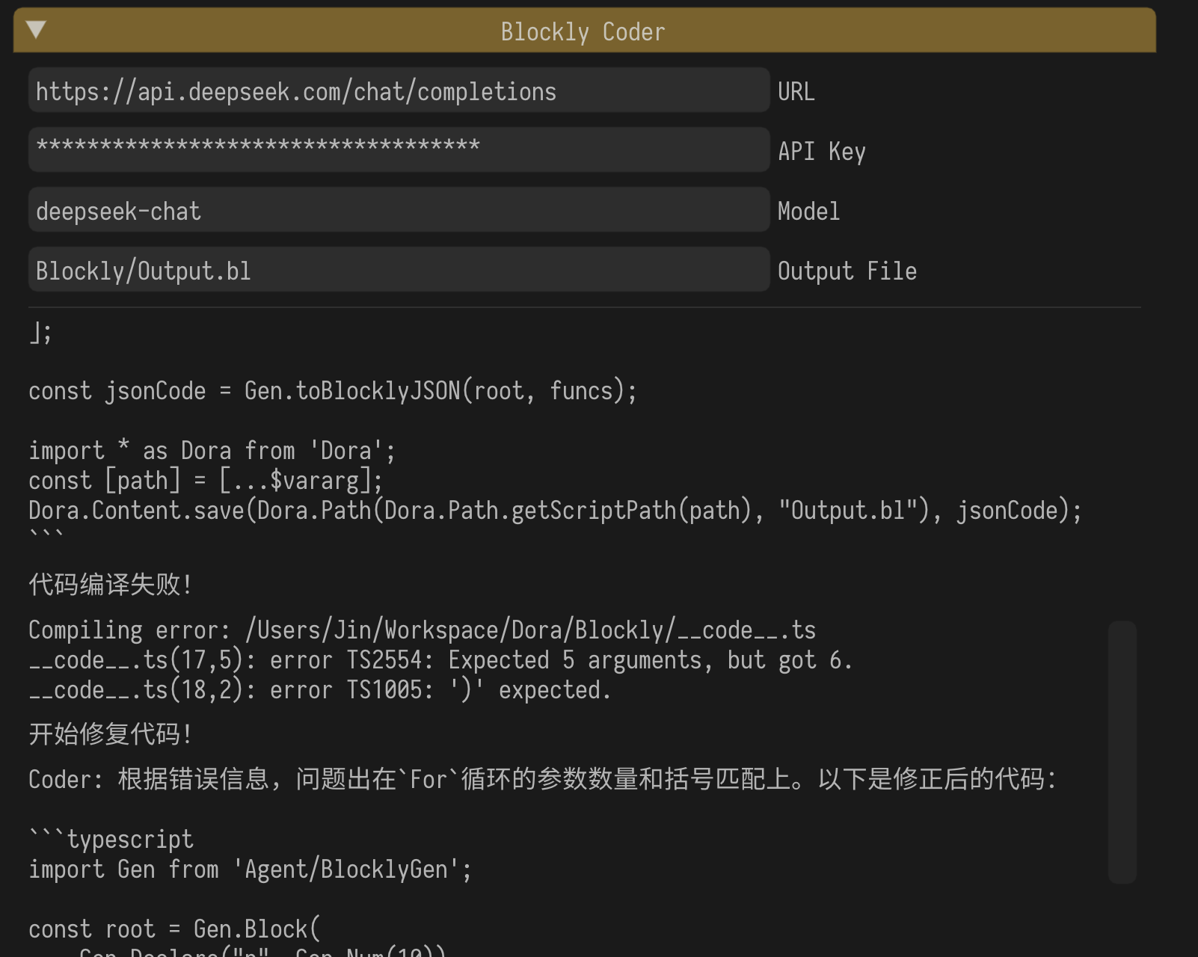Click the Gen.toBlocklyJSON code line

click(x=332, y=391)
